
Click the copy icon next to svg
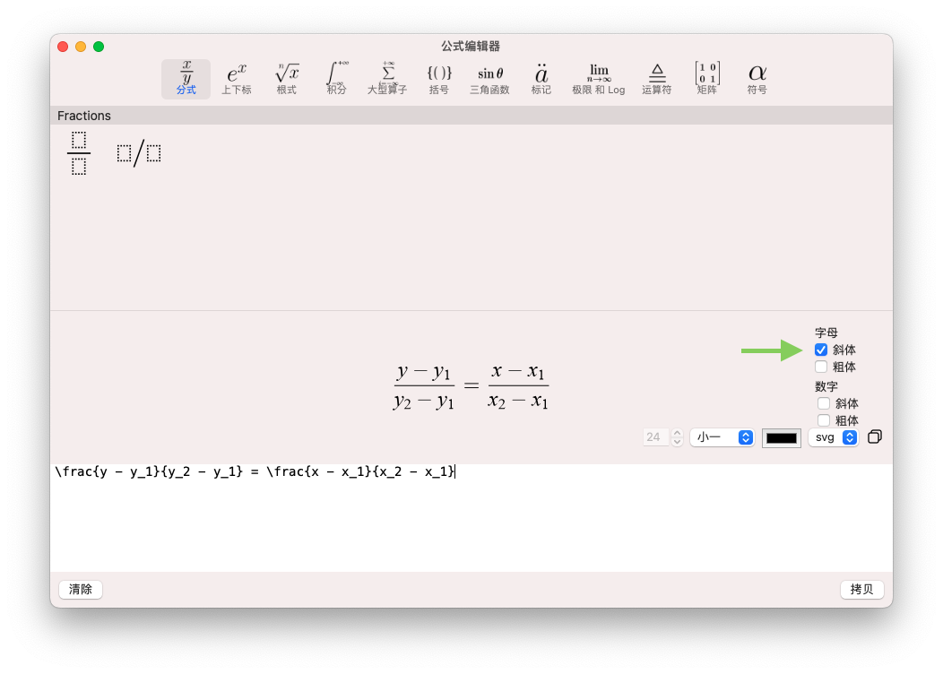point(875,436)
